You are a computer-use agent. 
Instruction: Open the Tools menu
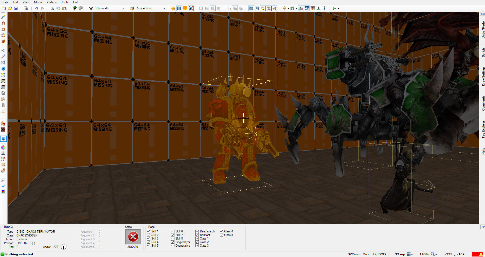coord(65,2)
